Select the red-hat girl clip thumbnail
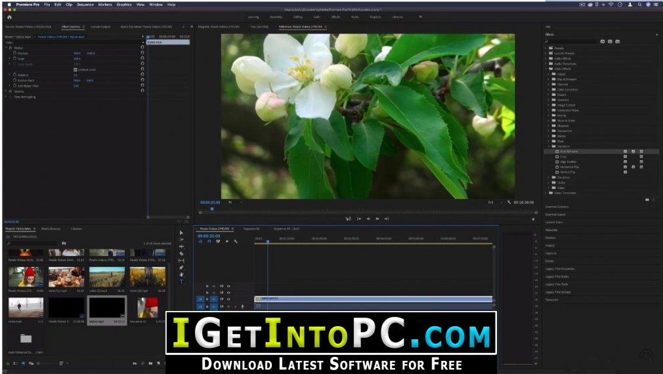Screen dimensions: 663x374 point(26,278)
